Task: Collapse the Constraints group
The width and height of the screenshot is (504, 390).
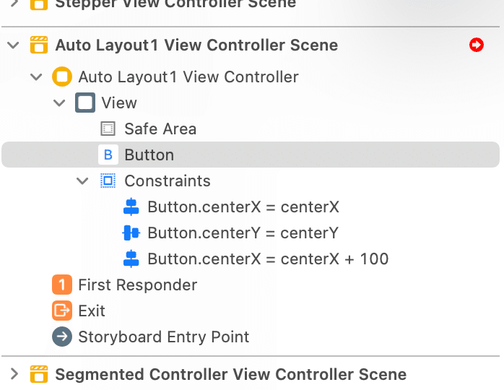Action: (82, 181)
